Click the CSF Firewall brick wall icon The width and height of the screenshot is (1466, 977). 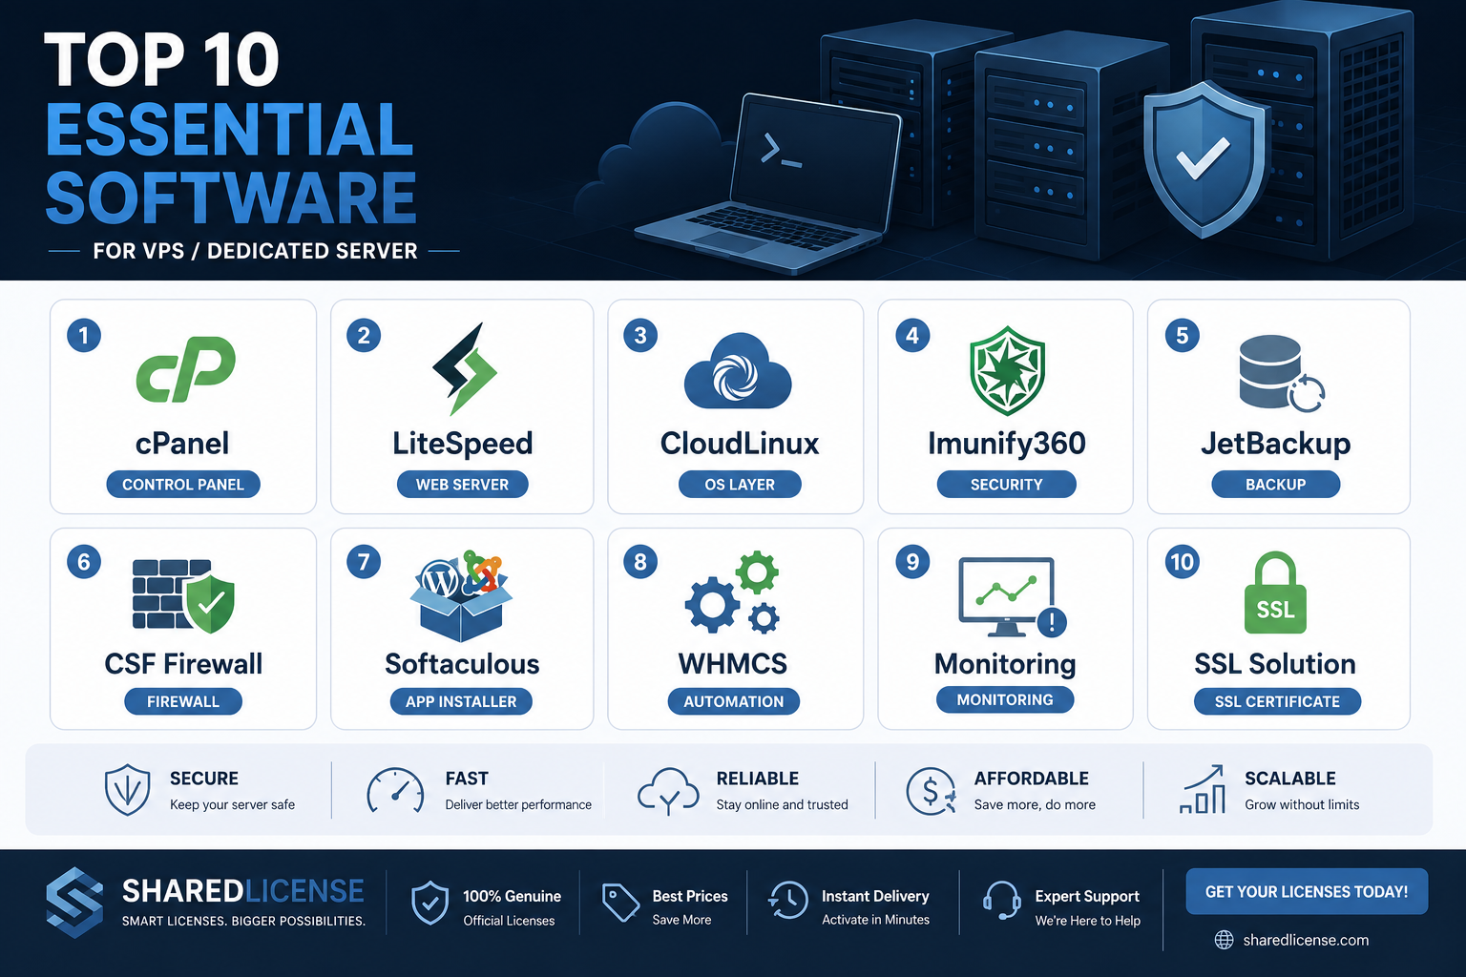click(x=183, y=595)
